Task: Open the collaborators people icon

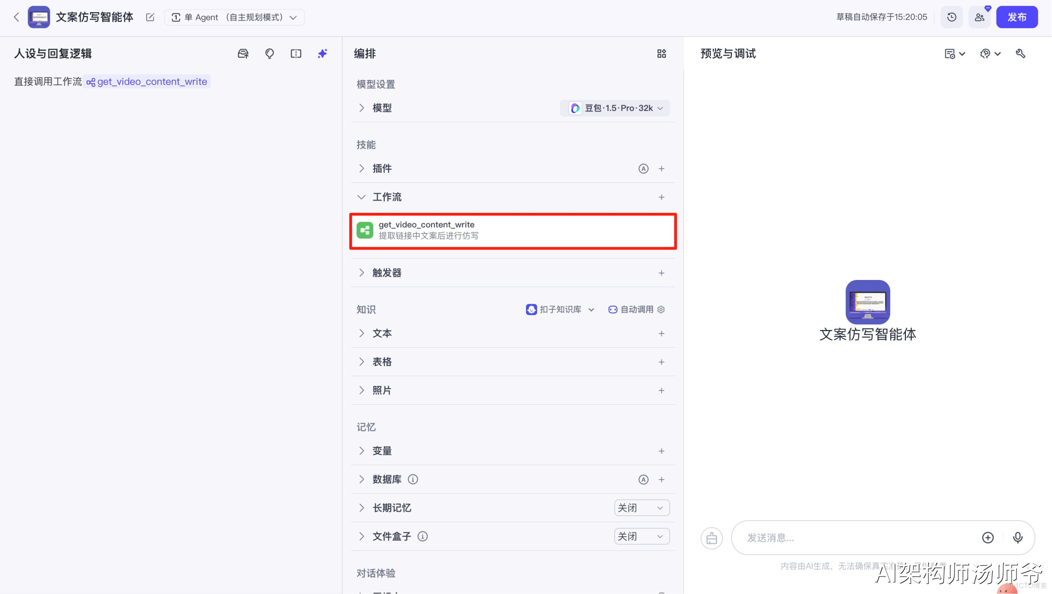Action: pyautogui.click(x=979, y=18)
